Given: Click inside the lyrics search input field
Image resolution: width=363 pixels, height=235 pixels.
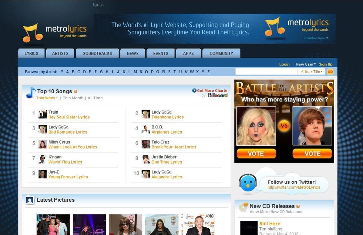Looking at the screenshot, I should pos(266,72).
